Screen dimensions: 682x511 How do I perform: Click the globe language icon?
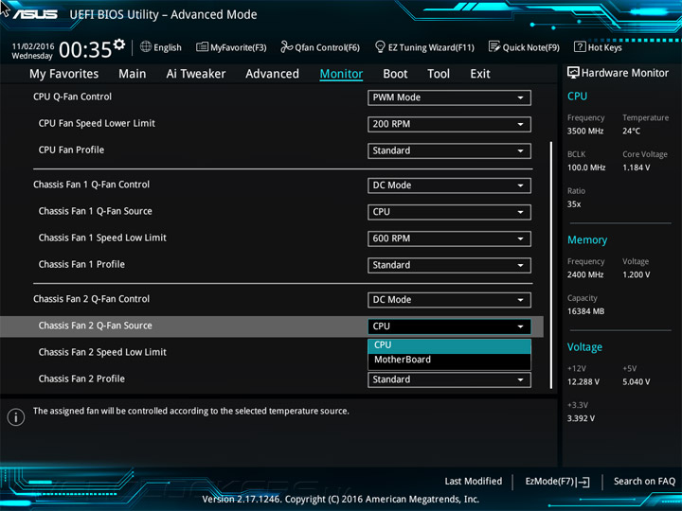click(146, 46)
